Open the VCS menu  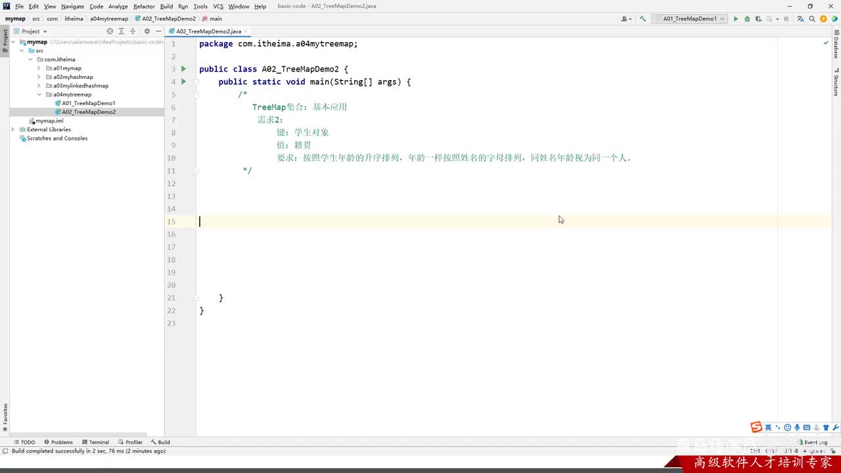click(x=218, y=7)
